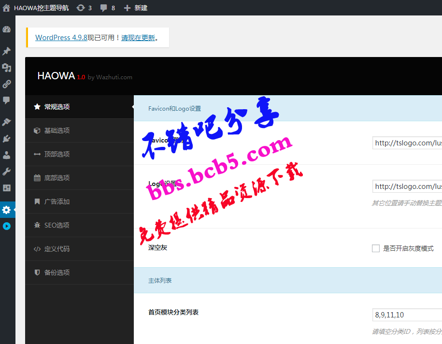Go to the SEO选项 tab
The width and height of the screenshot is (442, 344).
click(x=80, y=225)
